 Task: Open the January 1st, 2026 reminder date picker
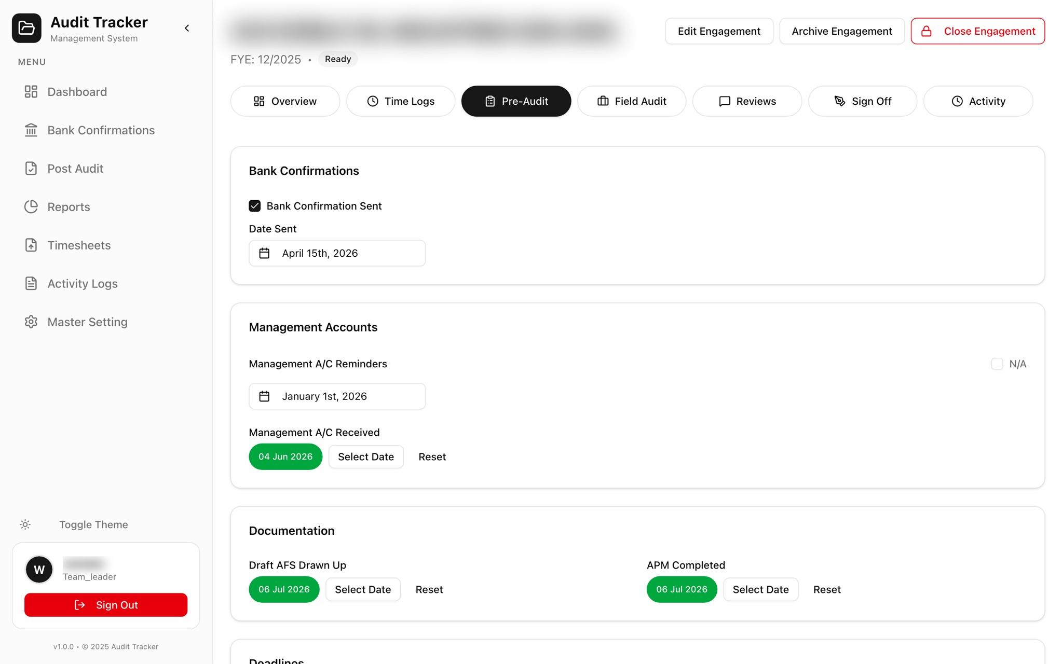(337, 396)
